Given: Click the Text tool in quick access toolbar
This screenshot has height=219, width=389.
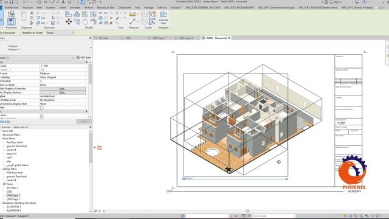Looking at the screenshot, I should tap(63, 2).
